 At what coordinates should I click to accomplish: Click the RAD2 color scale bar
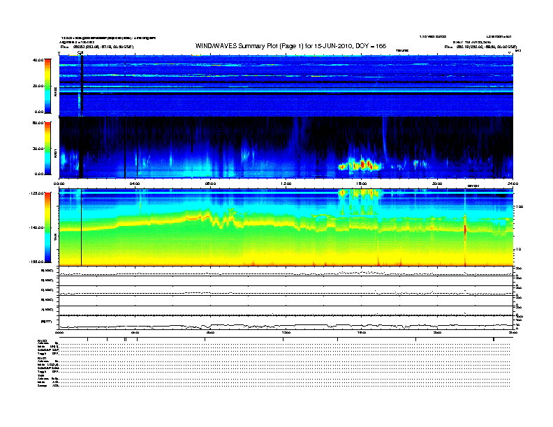[47, 86]
